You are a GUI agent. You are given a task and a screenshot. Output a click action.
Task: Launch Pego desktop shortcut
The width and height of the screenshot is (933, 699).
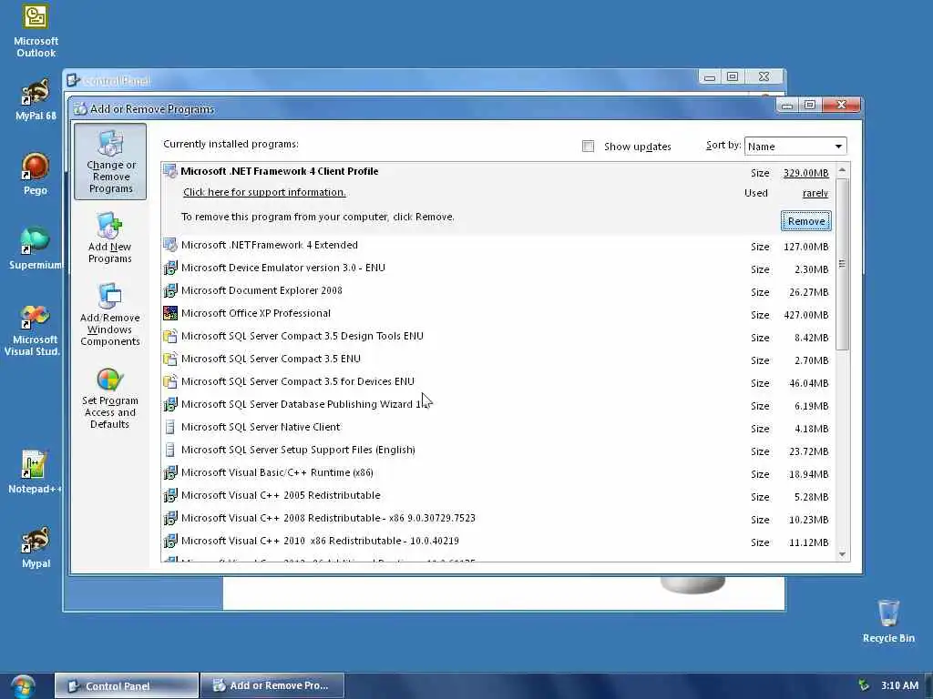(x=36, y=174)
